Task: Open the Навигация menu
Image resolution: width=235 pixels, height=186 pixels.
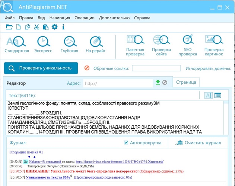Action: (x=60, y=18)
